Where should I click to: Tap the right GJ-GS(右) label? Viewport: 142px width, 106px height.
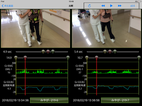(80, 82)
